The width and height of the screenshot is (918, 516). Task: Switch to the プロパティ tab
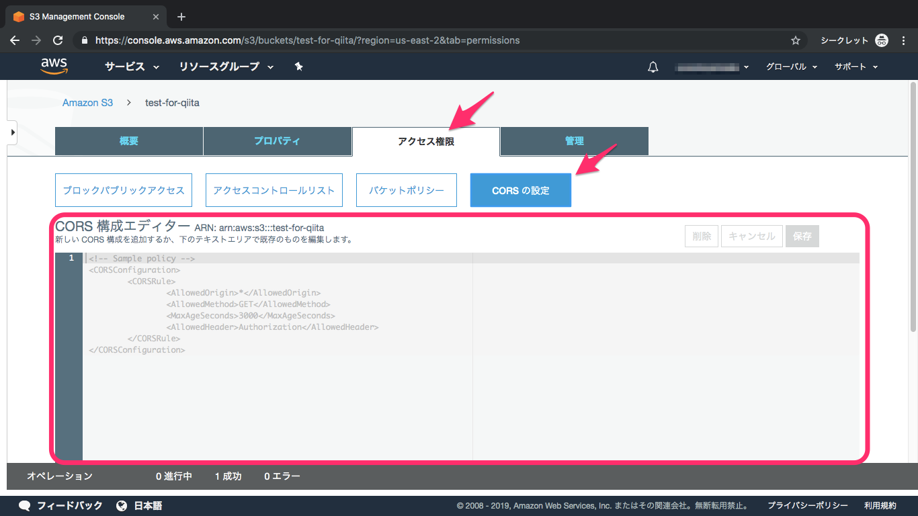click(x=277, y=141)
